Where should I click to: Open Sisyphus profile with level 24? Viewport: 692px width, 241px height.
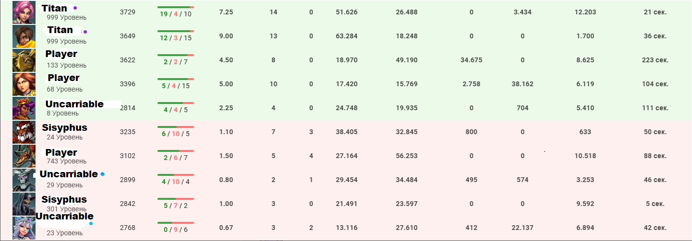pyautogui.click(x=64, y=128)
